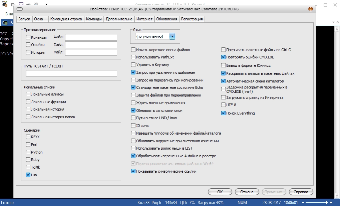This screenshot has height=206, width=340.
Task: Tick the Локальная история папок checkbox
Action: pos(28,117)
